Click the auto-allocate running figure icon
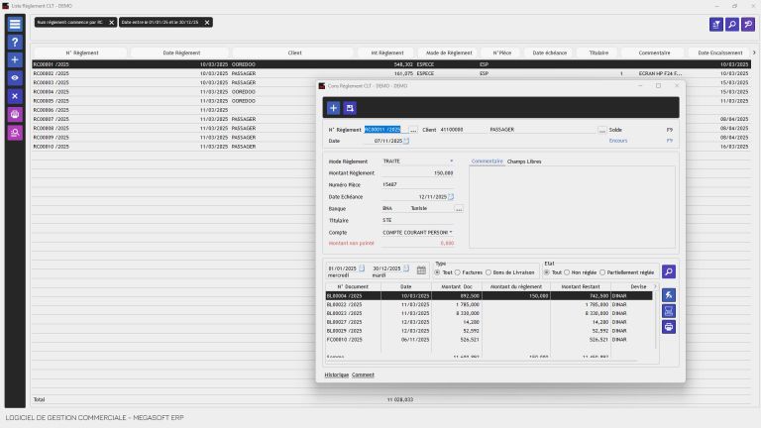The image size is (761, 428). point(669,295)
